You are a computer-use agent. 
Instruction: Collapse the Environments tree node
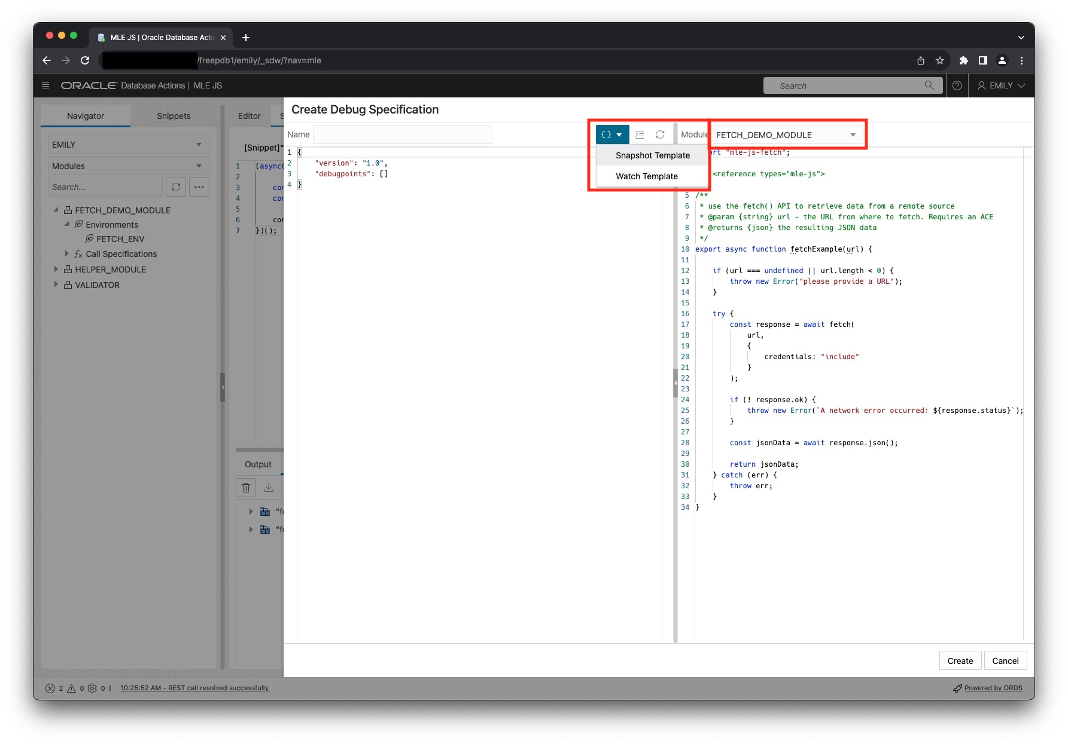68,225
